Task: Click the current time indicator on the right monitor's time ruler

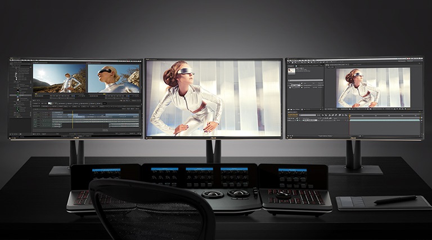Action: click(x=350, y=116)
